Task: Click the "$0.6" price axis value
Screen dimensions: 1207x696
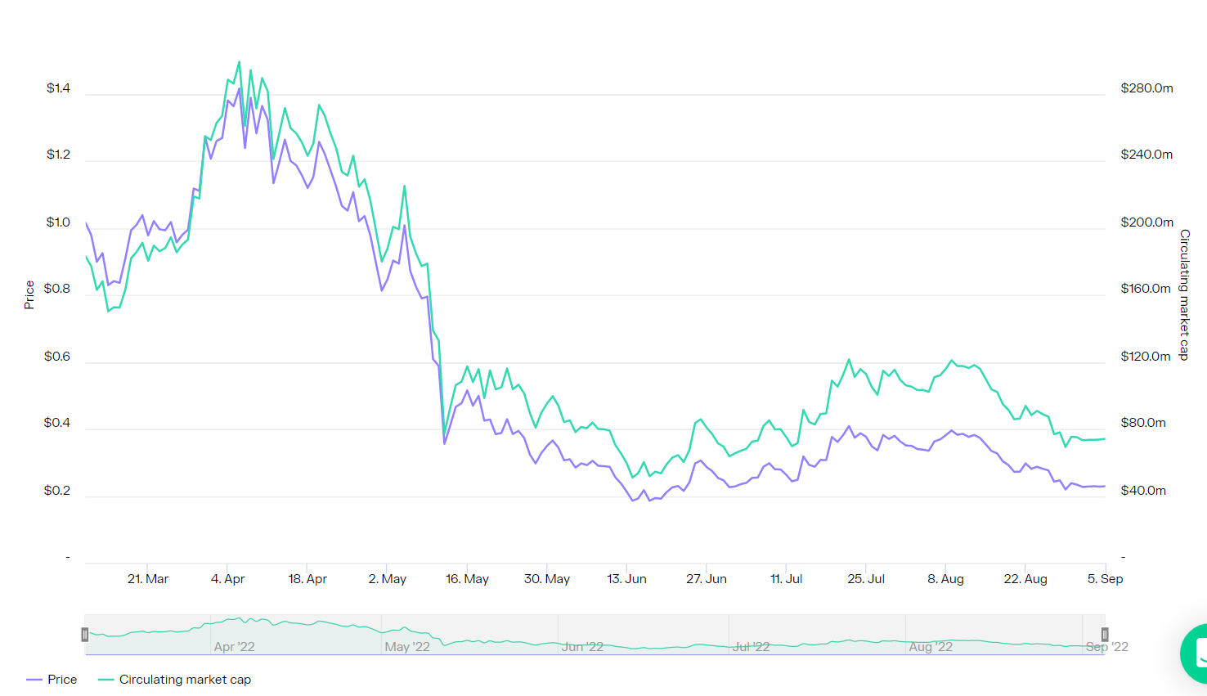Action: click(57, 357)
